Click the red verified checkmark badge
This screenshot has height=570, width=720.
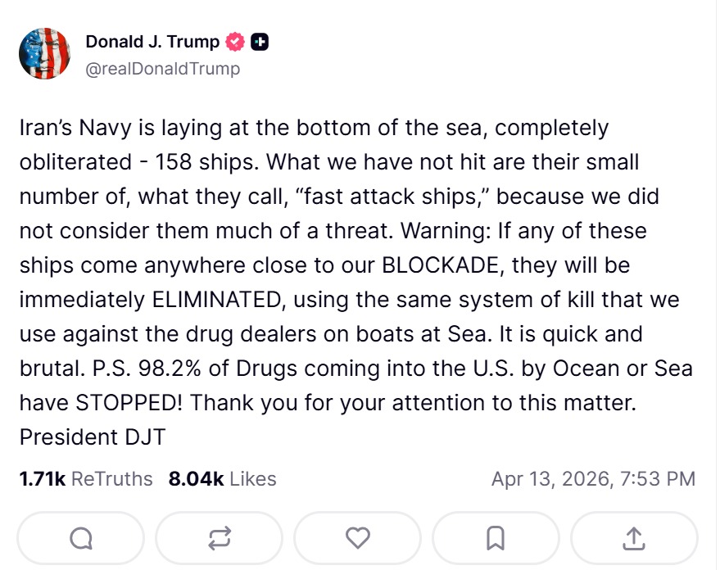(236, 41)
